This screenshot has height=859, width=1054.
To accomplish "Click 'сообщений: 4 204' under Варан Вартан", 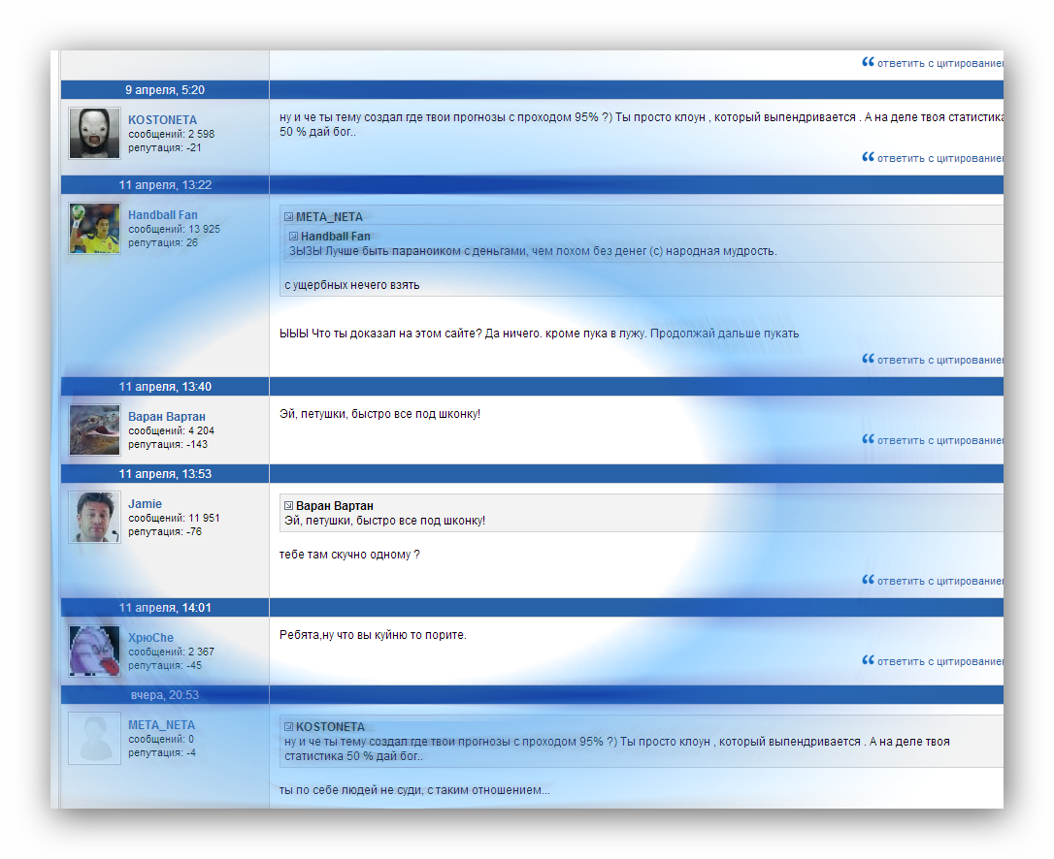I will 172,431.
